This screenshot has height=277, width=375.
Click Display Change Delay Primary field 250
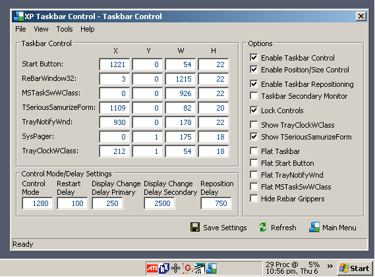click(x=107, y=203)
